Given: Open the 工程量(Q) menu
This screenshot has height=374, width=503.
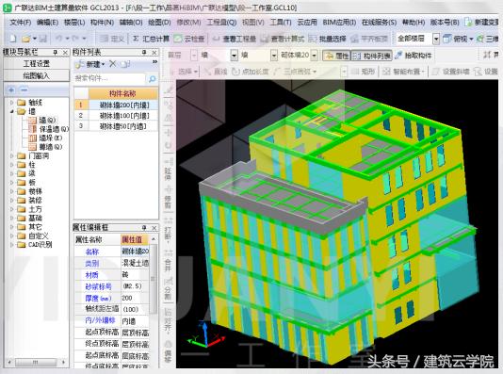Looking at the screenshot, I should (x=221, y=22).
